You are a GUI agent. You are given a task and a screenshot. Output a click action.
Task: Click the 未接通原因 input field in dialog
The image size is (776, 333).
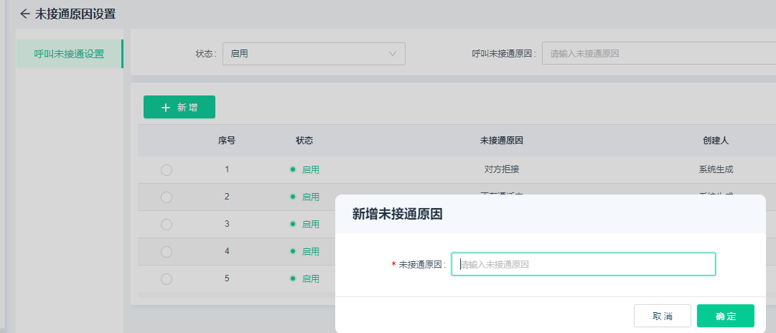(583, 264)
